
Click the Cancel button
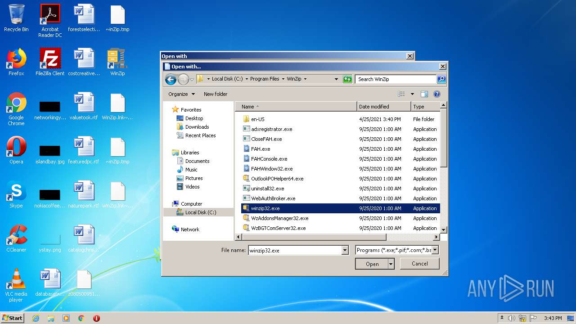click(x=420, y=264)
